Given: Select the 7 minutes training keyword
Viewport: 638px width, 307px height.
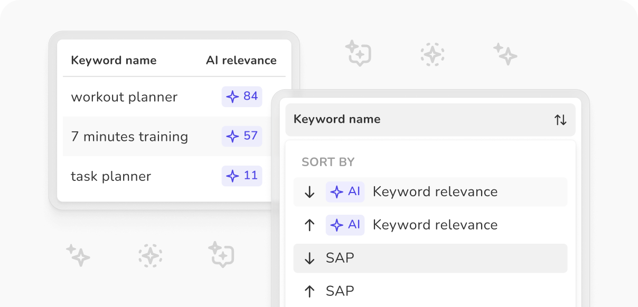Looking at the screenshot, I should pos(129,136).
